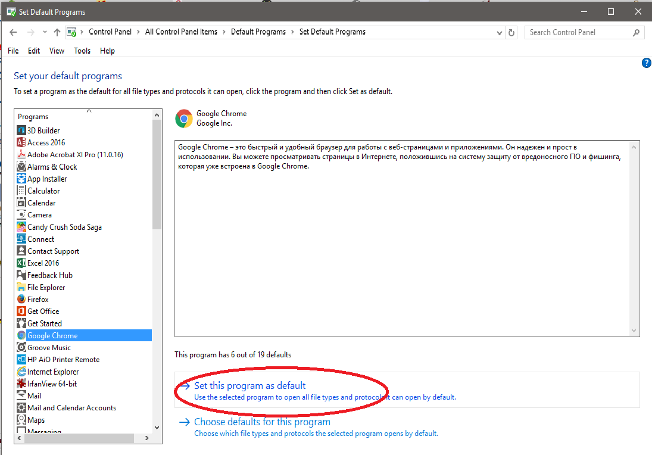Viewport: 652px width, 455px height.
Task: Click the Excel 2016 icon
Action: pyautogui.click(x=21, y=263)
